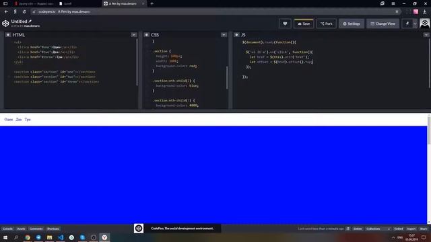The height and width of the screenshot is (242, 431).
Task: Save the pen
Action: click(304, 24)
